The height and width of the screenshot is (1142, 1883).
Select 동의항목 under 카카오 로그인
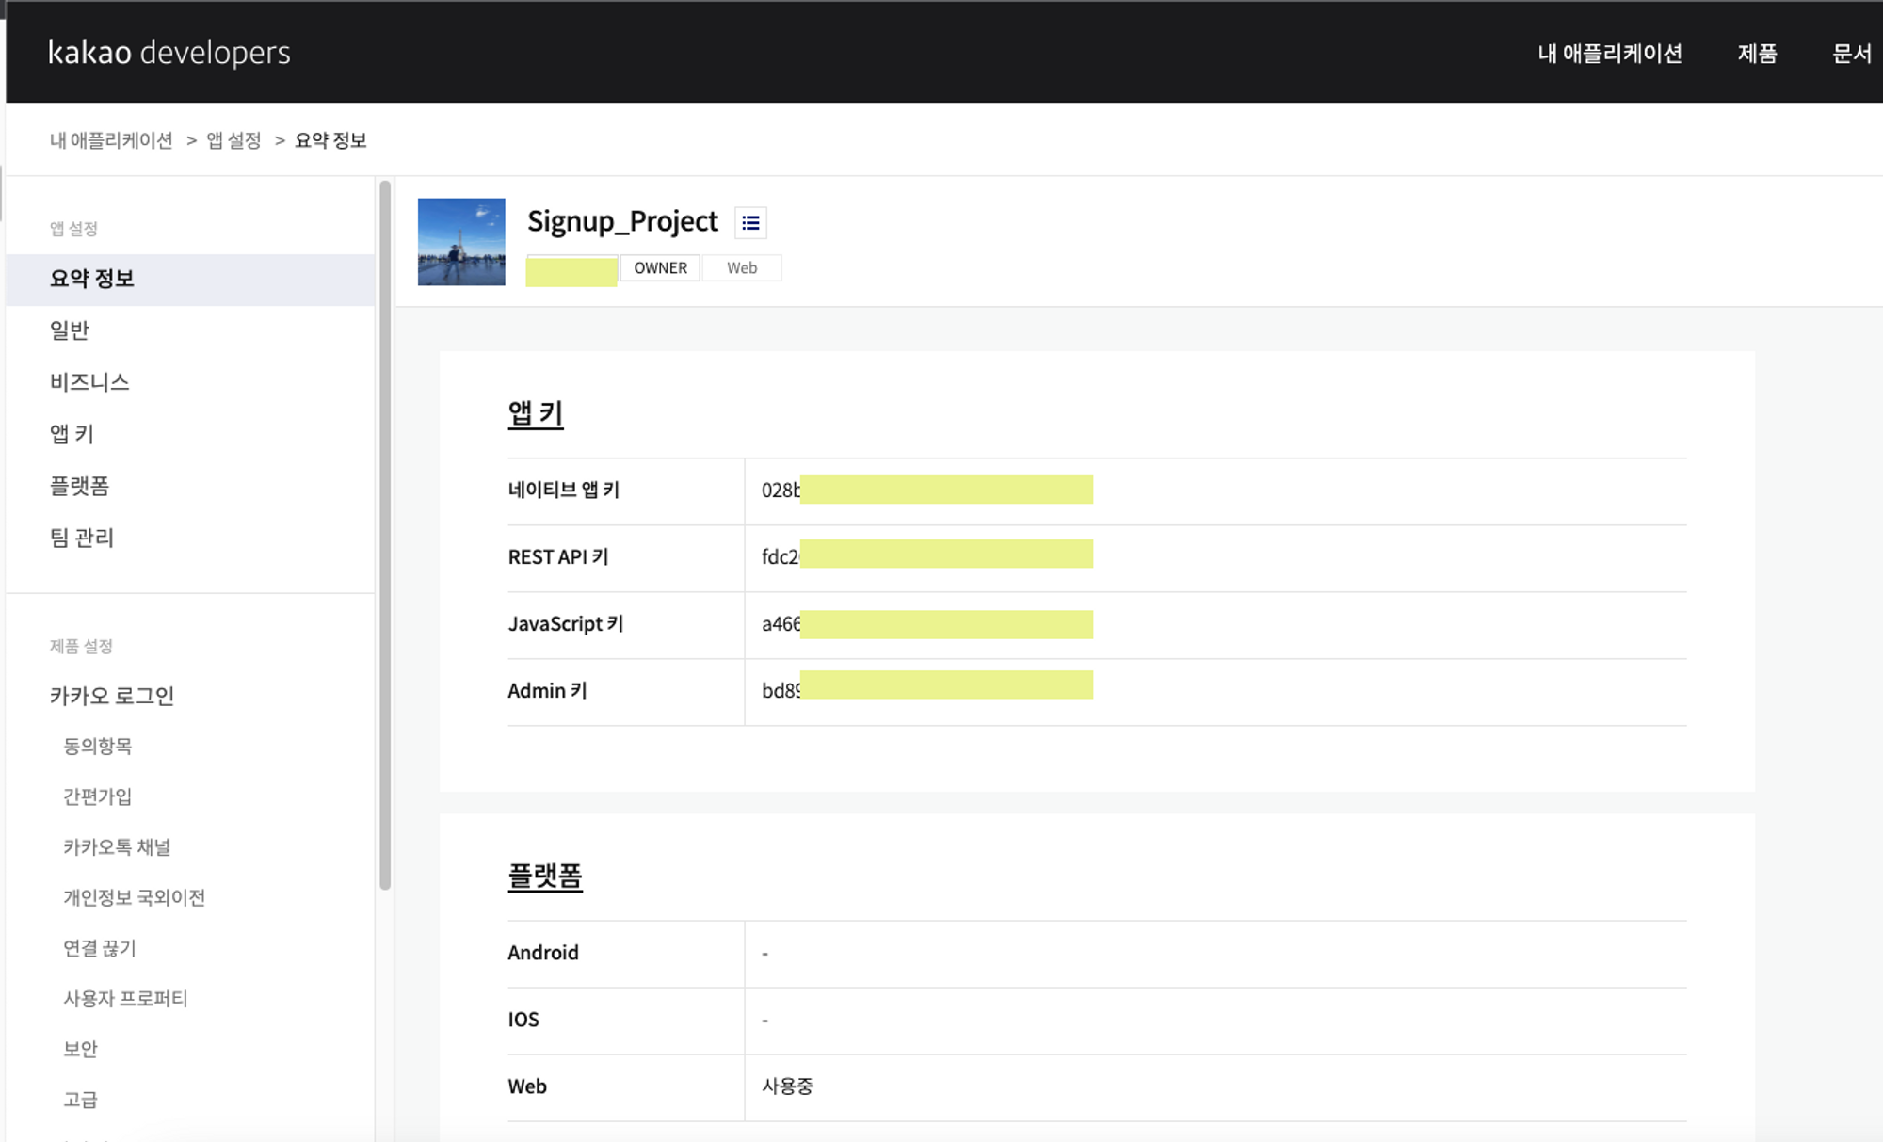pos(97,747)
